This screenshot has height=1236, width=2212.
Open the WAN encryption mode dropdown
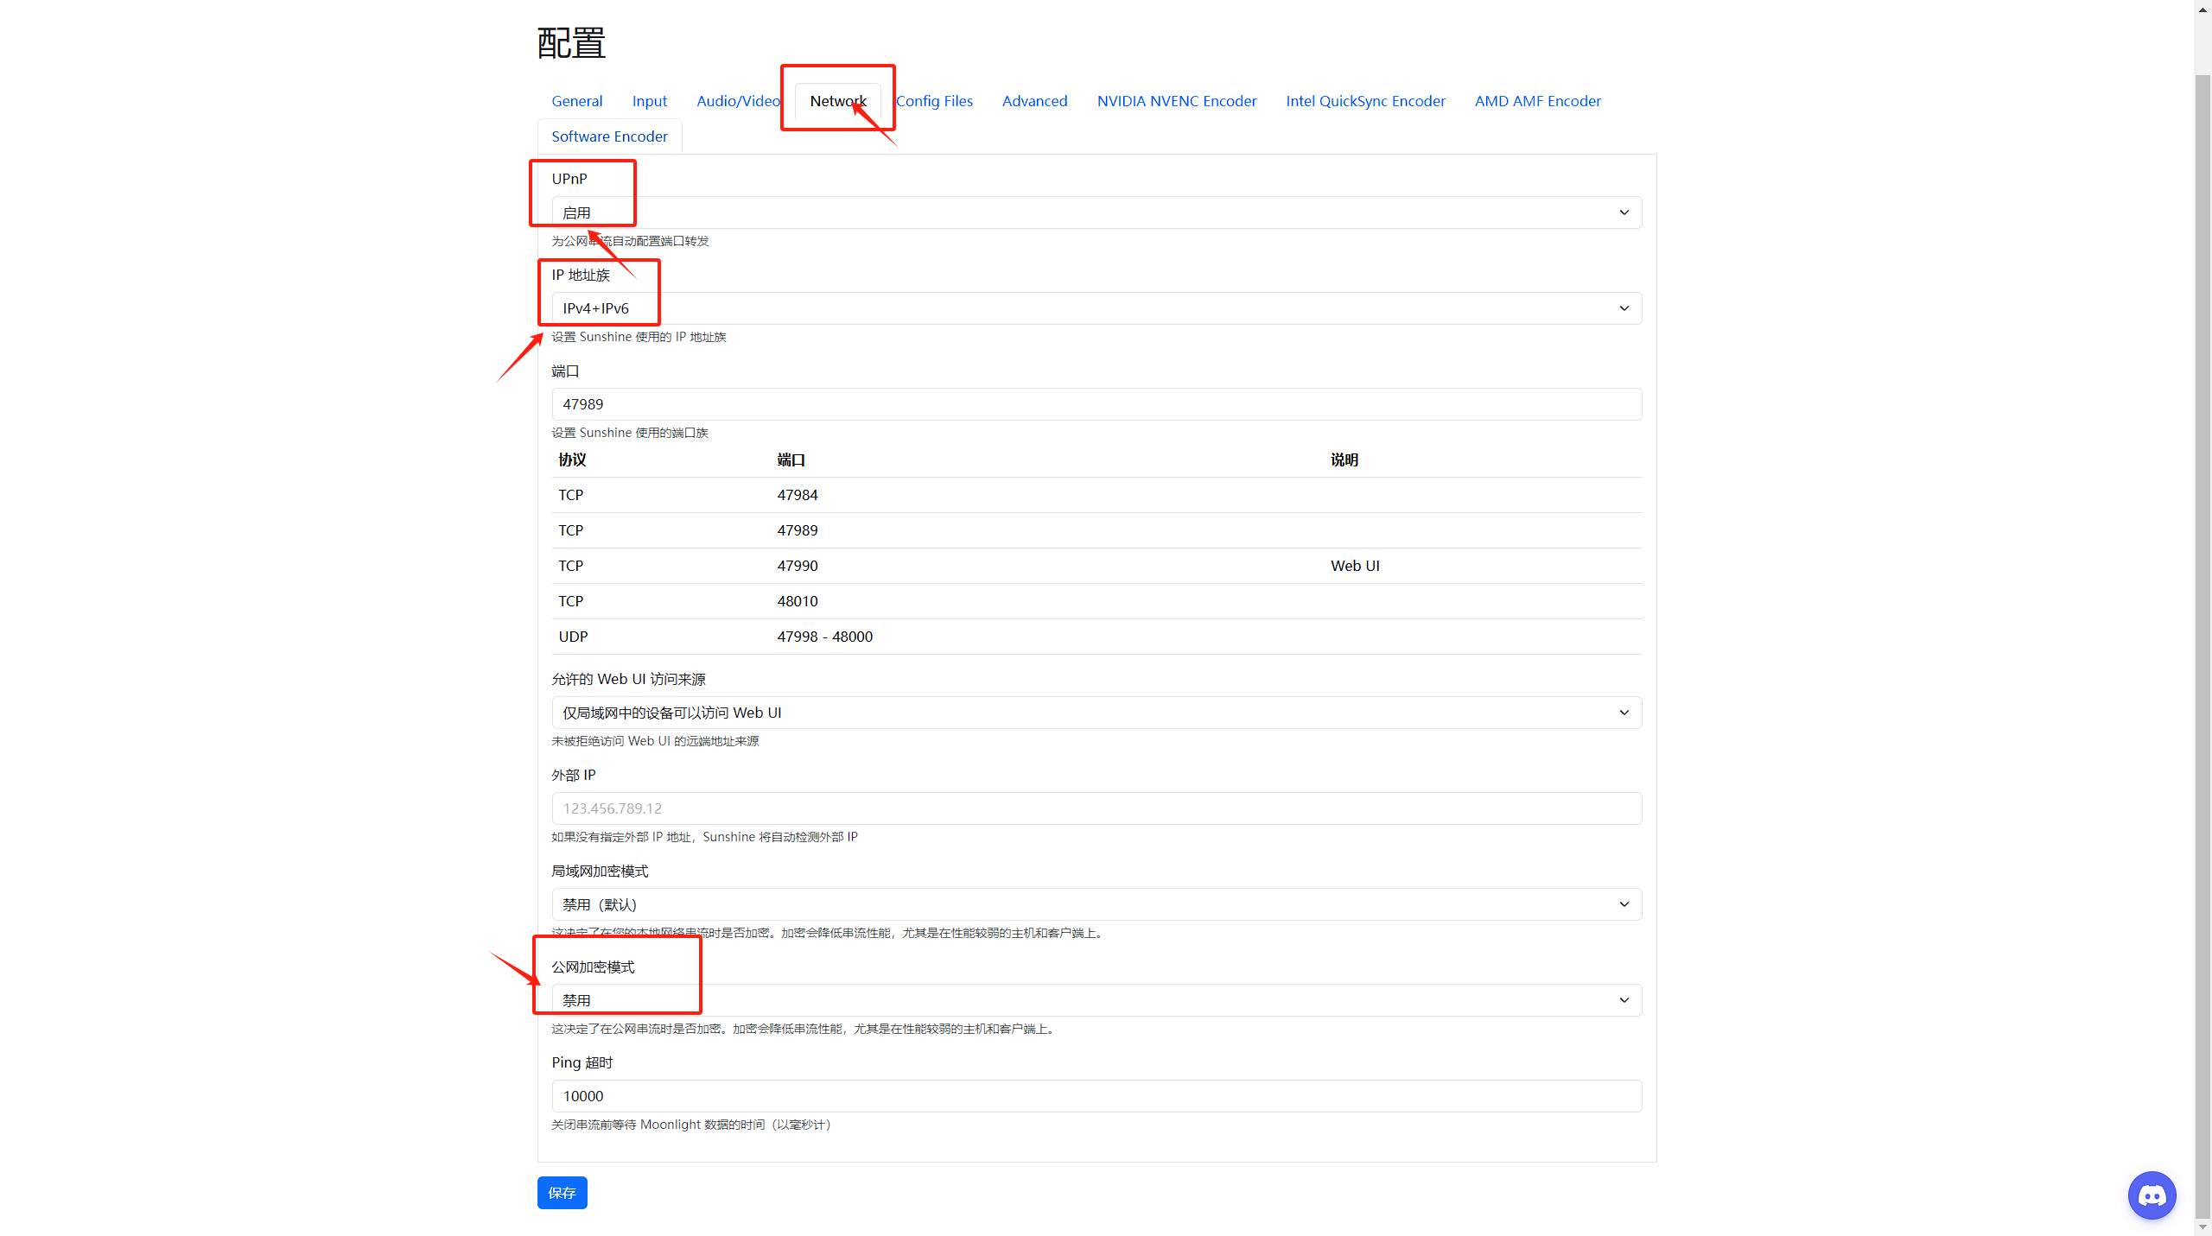point(1096,1000)
